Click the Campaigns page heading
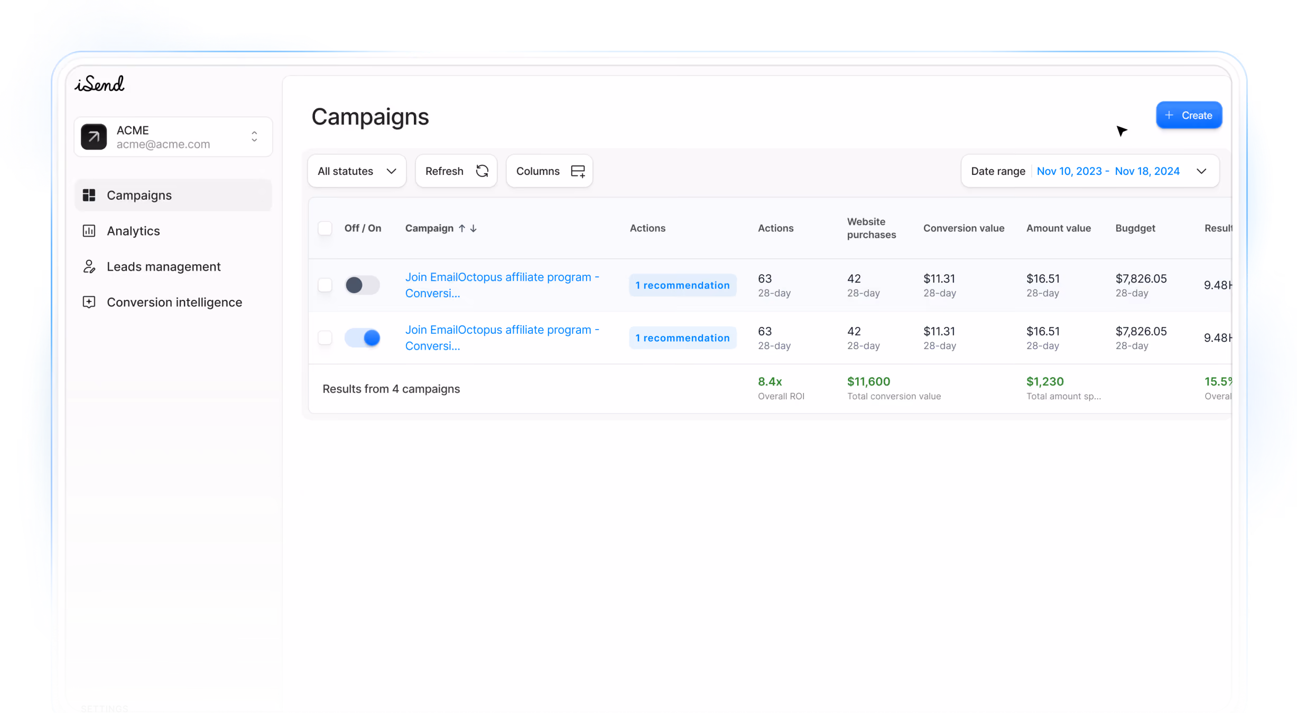 click(x=370, y=117)
